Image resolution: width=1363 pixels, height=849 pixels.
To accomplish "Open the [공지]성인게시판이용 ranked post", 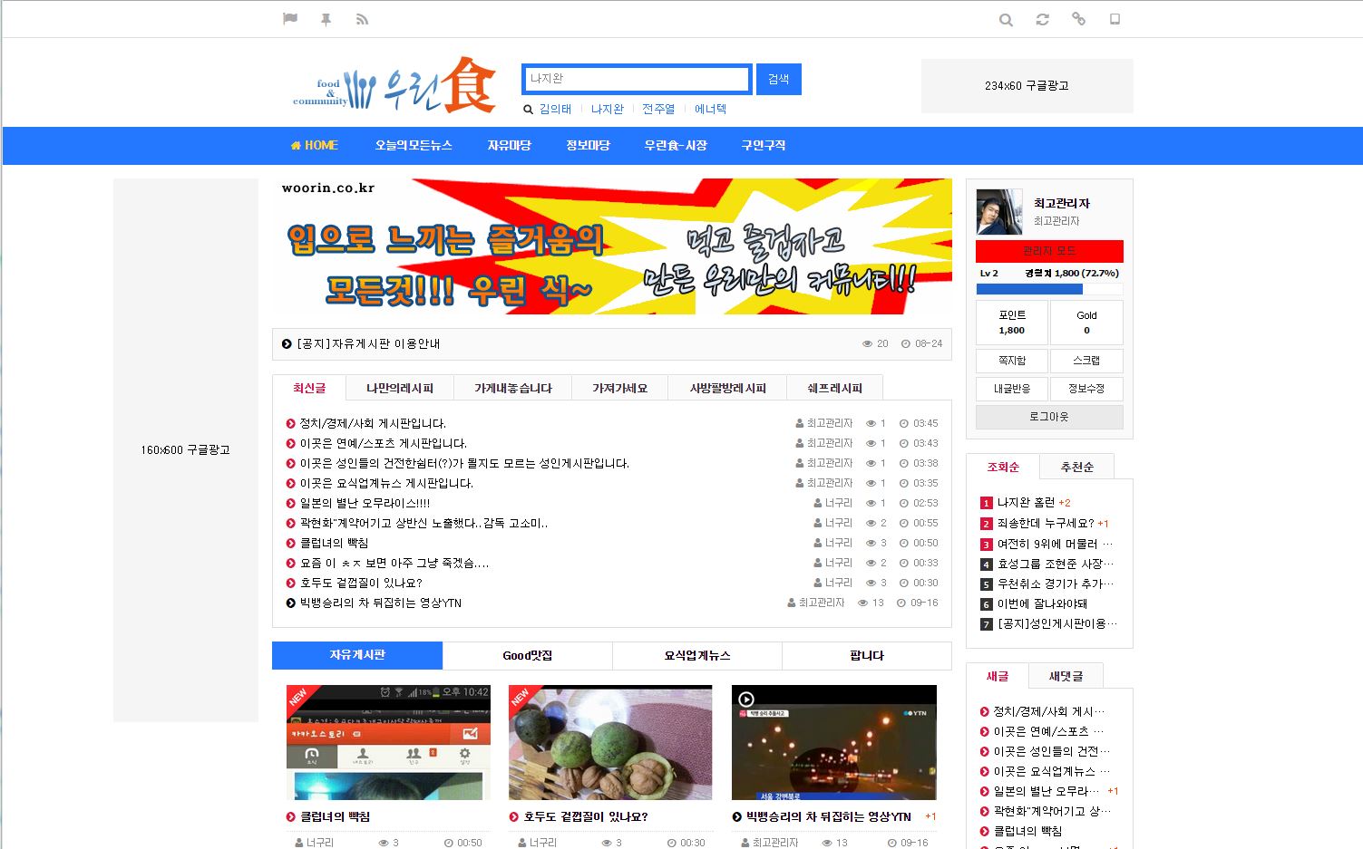I will [x=1057, y=623].
